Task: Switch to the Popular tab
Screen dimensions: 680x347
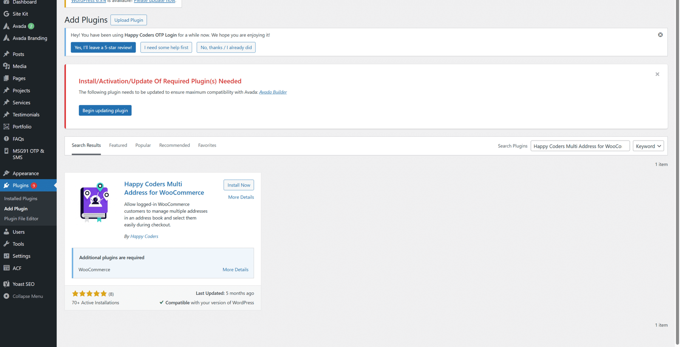Action: (143, 145)
